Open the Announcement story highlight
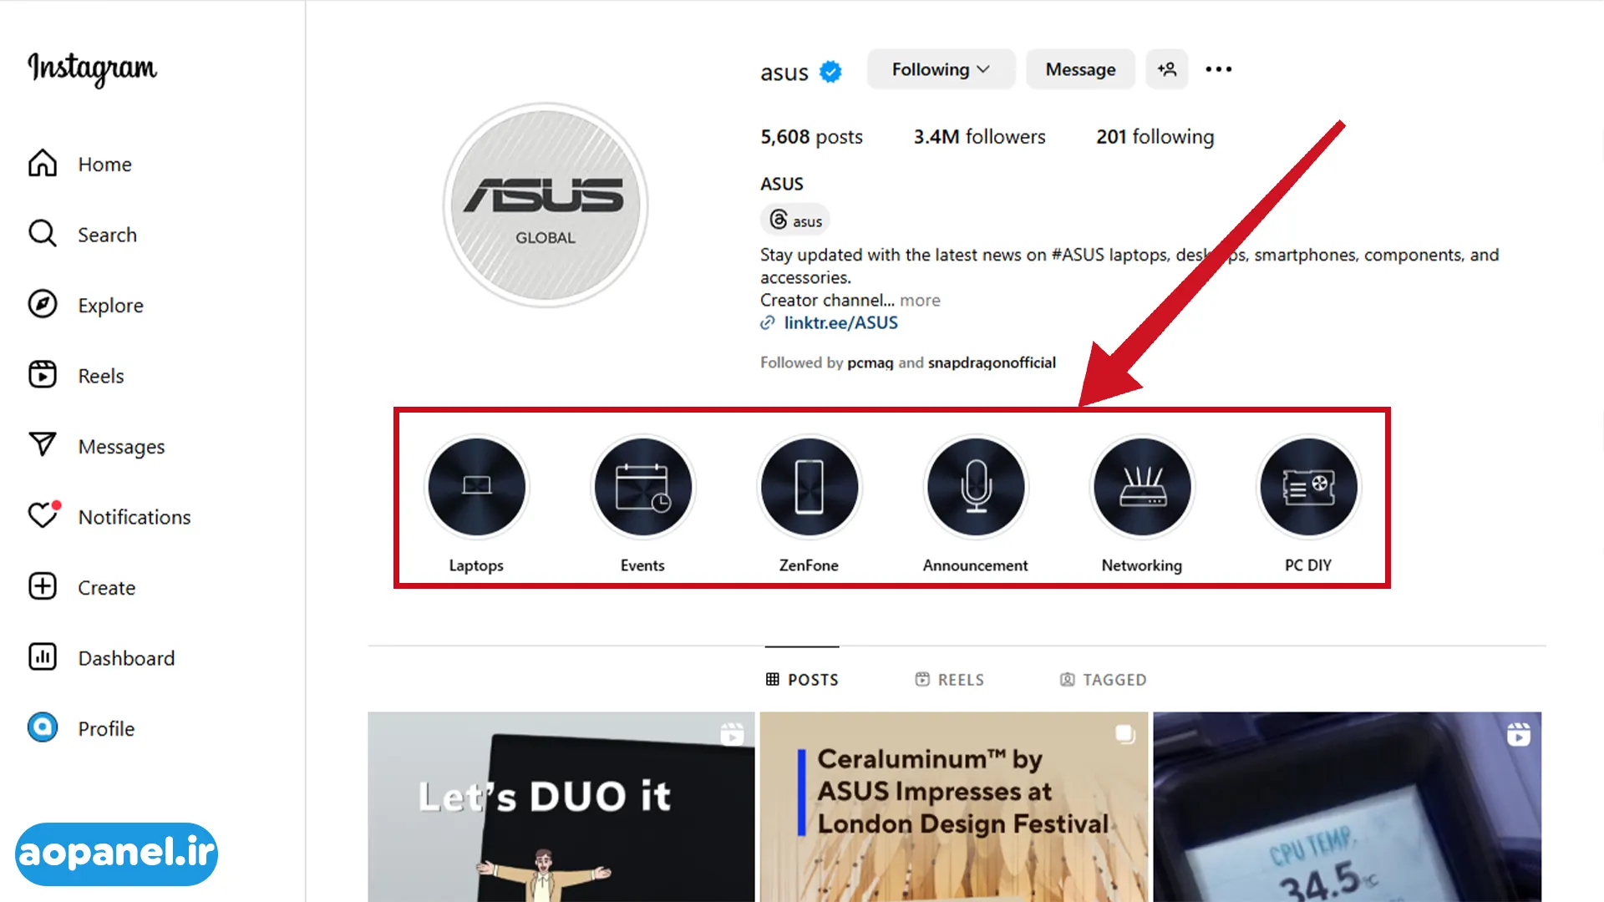Image resolution: width=1604 pixels, height=902 pixels. click(976, 487)
